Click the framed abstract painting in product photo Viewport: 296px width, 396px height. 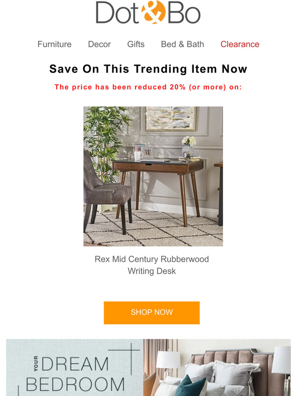[x=170, y=119]
